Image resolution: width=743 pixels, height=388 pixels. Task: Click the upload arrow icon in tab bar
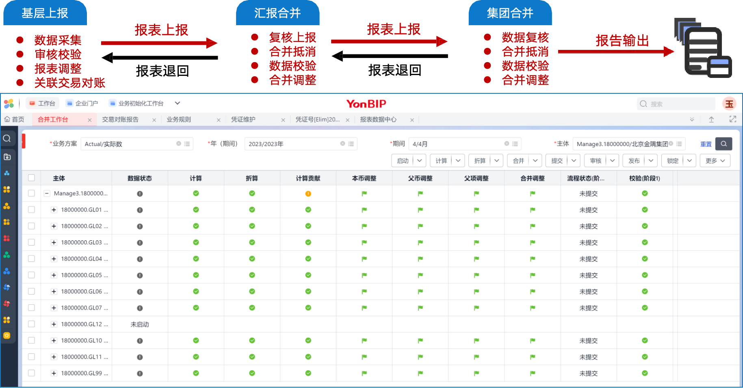coord(711,119)
